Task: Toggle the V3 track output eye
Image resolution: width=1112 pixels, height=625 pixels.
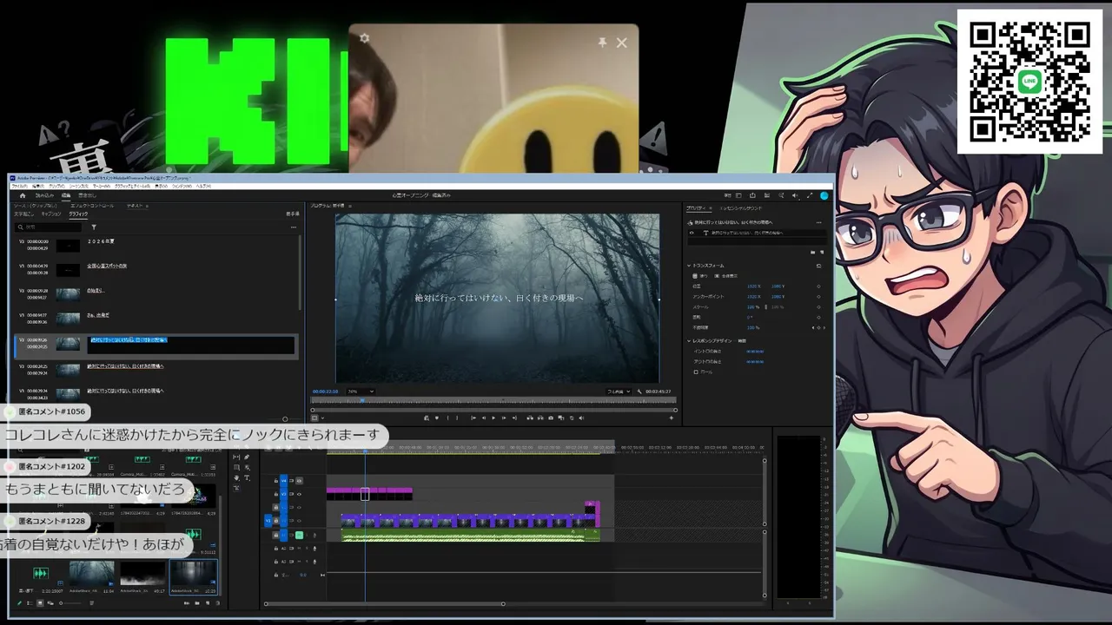Action: pyautogui.click(x=299, y=493)
